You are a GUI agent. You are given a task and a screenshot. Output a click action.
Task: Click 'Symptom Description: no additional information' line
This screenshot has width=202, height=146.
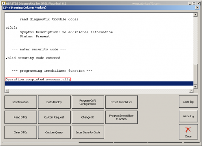coord(66,32)
